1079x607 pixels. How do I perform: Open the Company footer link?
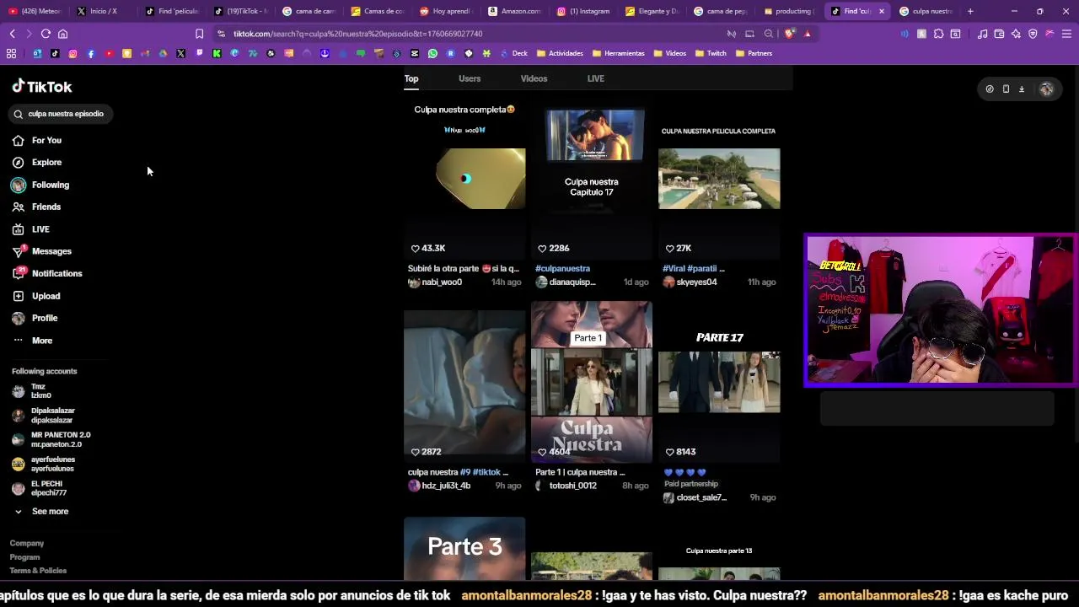(x=27, y=544)
